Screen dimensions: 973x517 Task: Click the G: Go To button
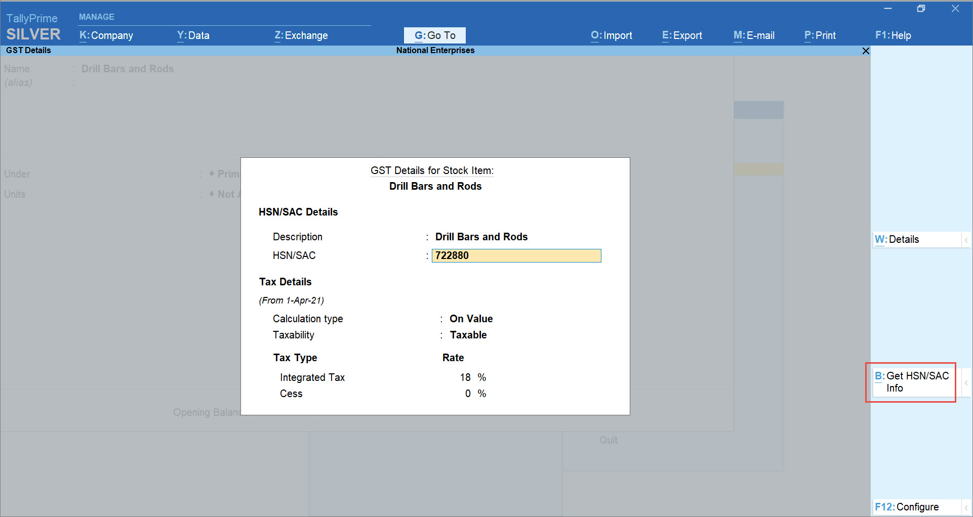tap(435, 35)
